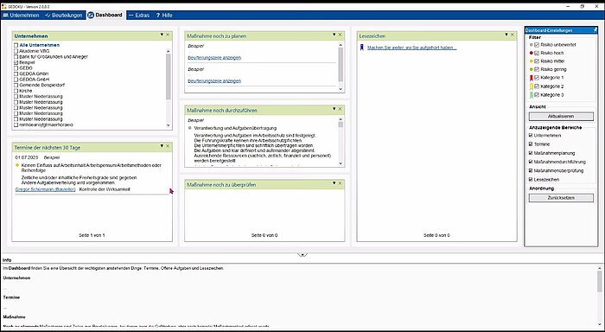Check Gemeinde Beispieldorf in company list
The width and height of the screenshot is (605, 332).
(16, 85)
